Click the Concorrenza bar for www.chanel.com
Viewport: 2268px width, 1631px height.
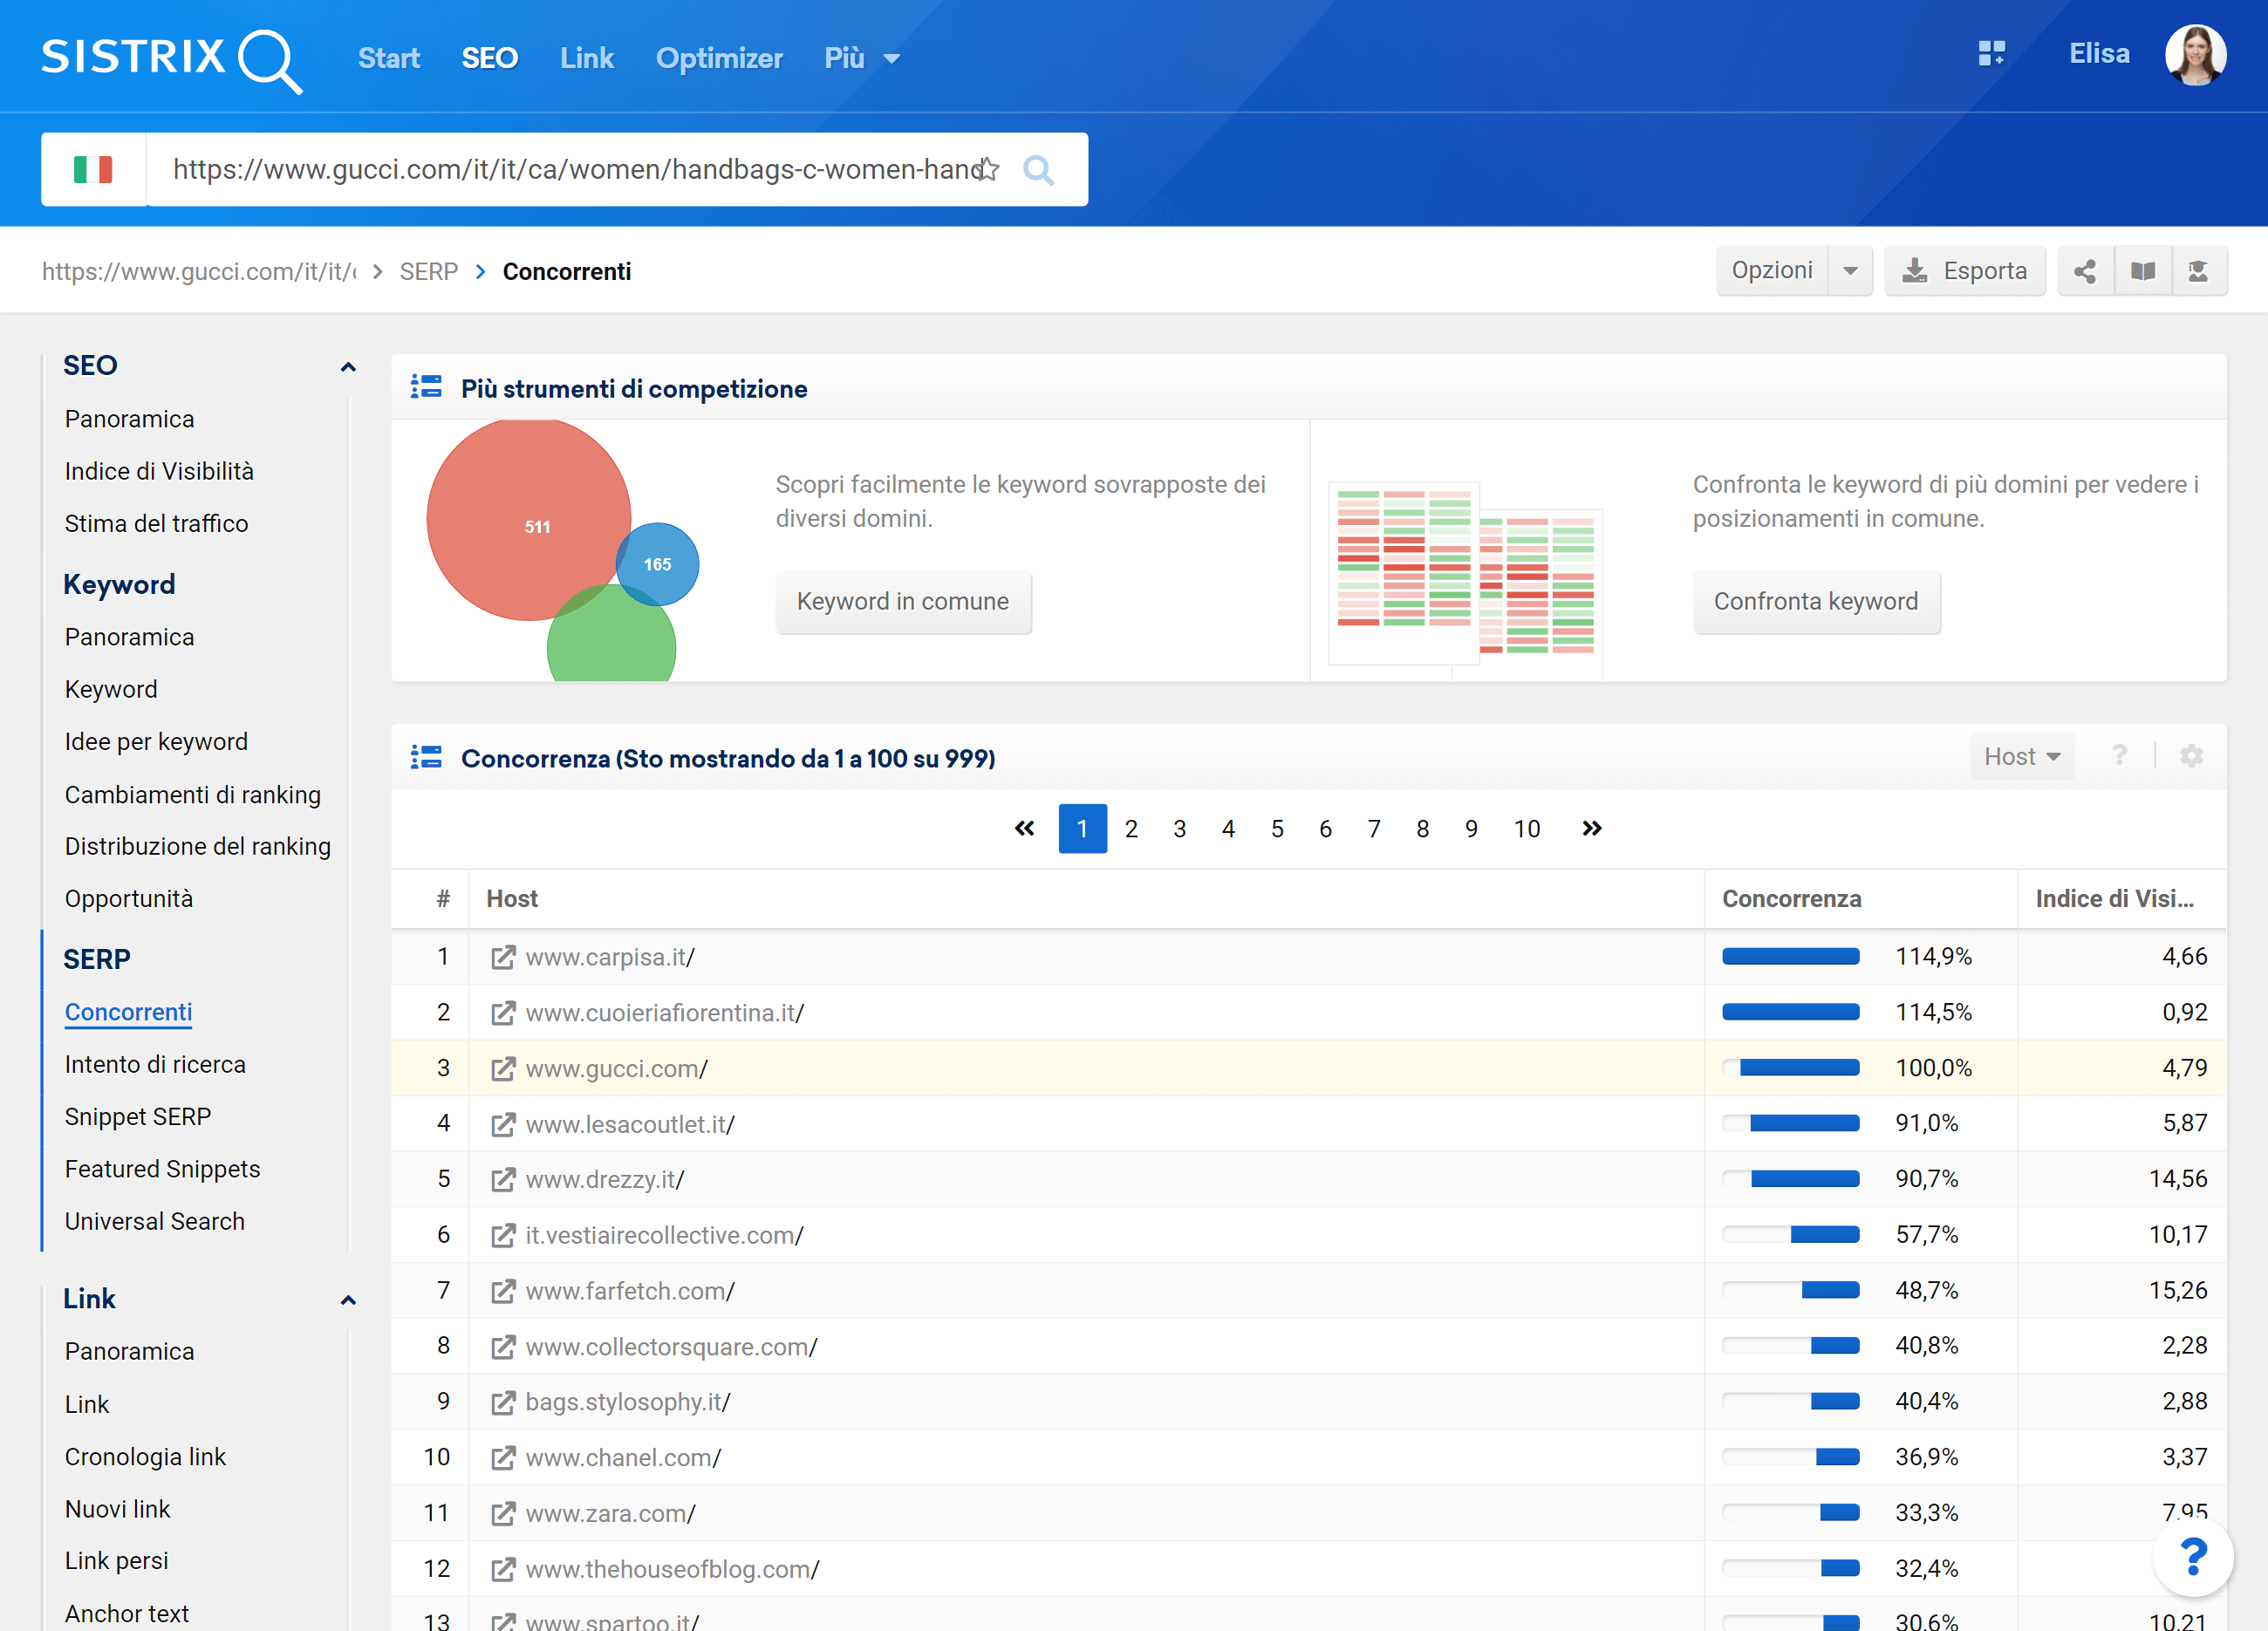pos(1790,1457)
